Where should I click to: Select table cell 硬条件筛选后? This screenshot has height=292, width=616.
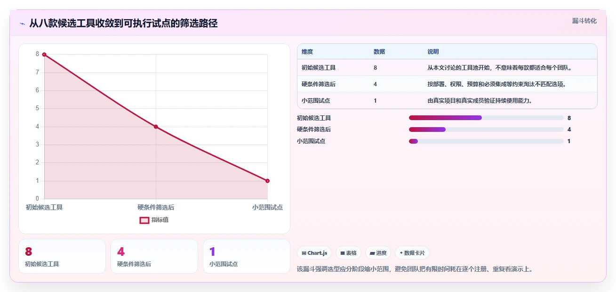(319, 84)
